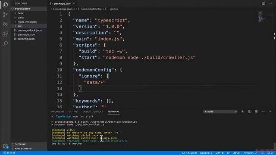Expand the Outline section

pos(29,144)
